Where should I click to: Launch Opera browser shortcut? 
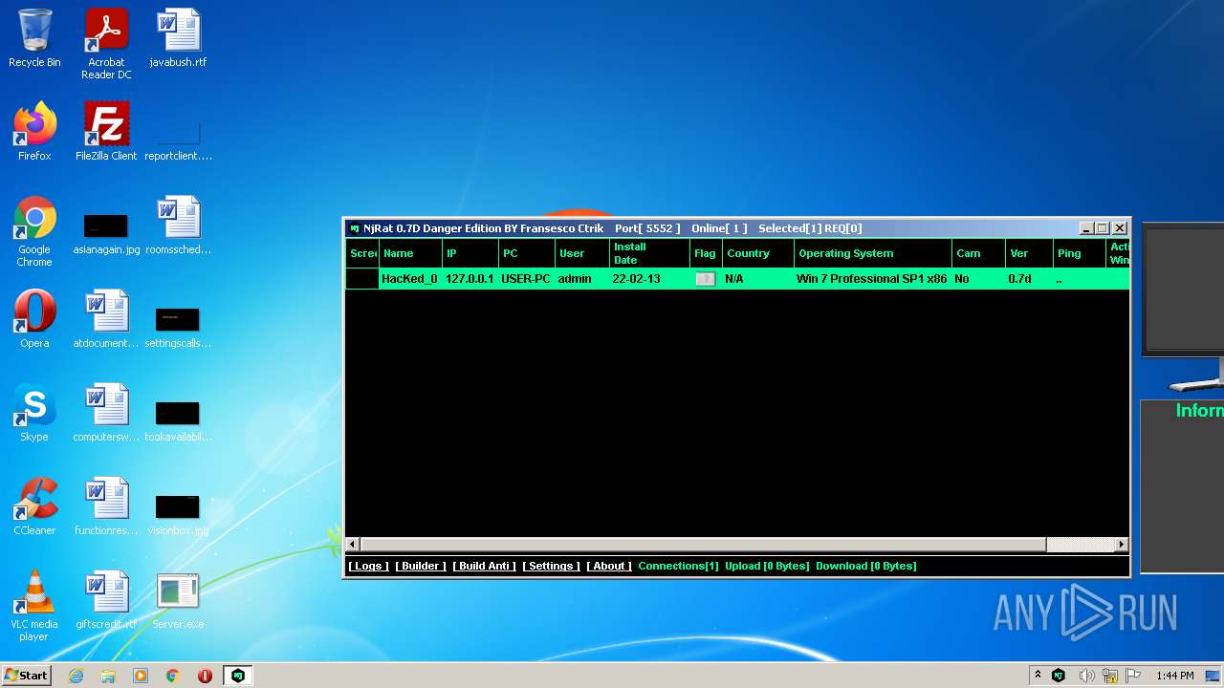click(x=34, y=320)
